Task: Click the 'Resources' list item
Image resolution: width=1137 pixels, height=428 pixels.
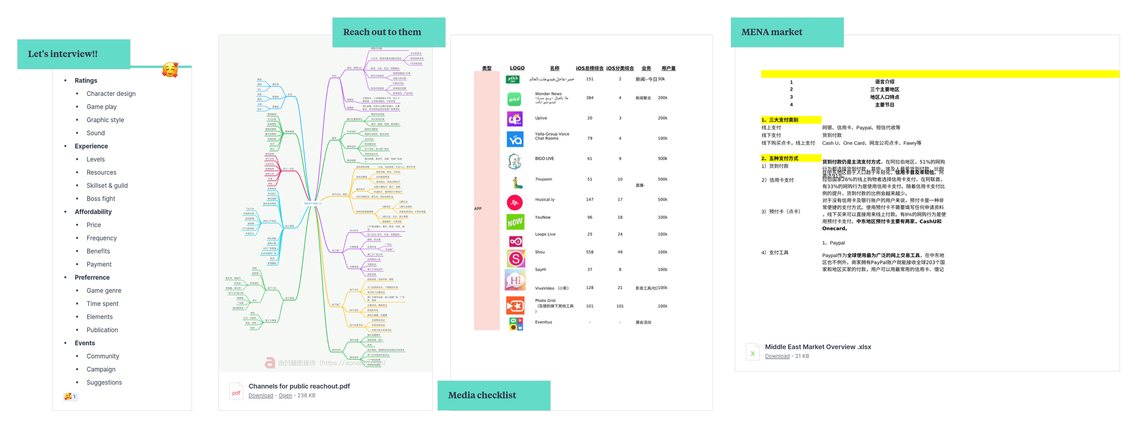Action: click(101, 172)
